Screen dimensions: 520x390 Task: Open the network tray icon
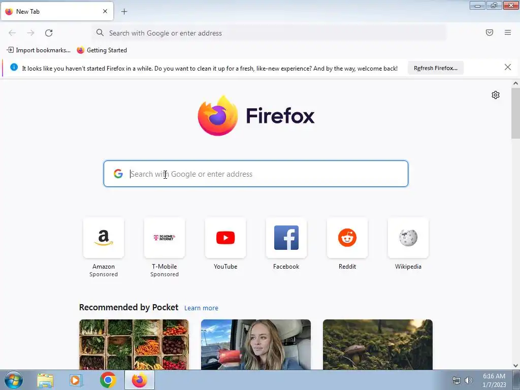pyautogui.click(x=457, y=380)
